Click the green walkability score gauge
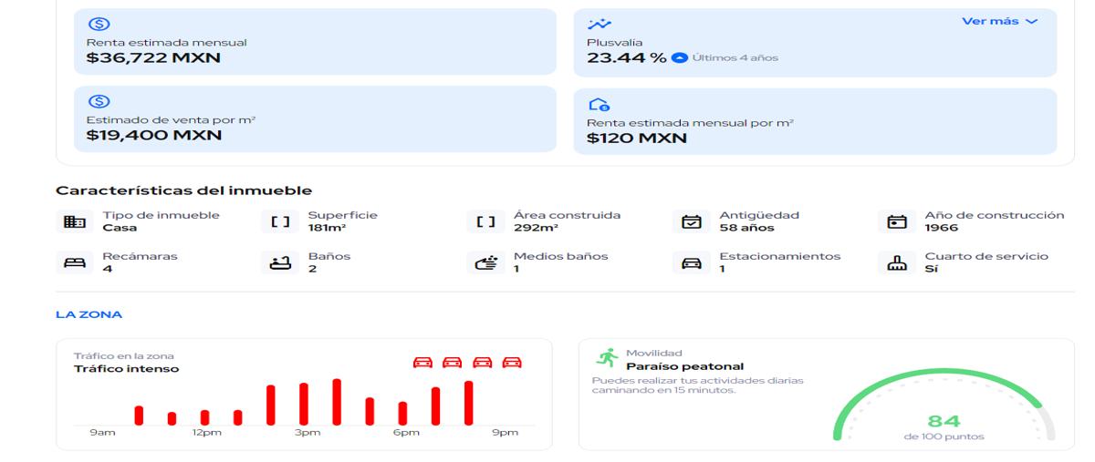This screenshot has height=462, width=1095. tap(944, 405)
